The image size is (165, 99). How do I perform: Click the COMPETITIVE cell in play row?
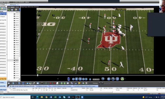74,90
